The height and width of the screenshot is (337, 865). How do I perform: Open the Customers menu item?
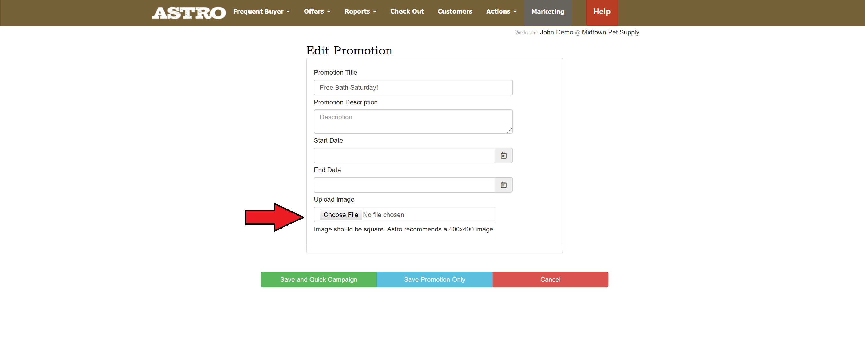click(x=455, y=11)
